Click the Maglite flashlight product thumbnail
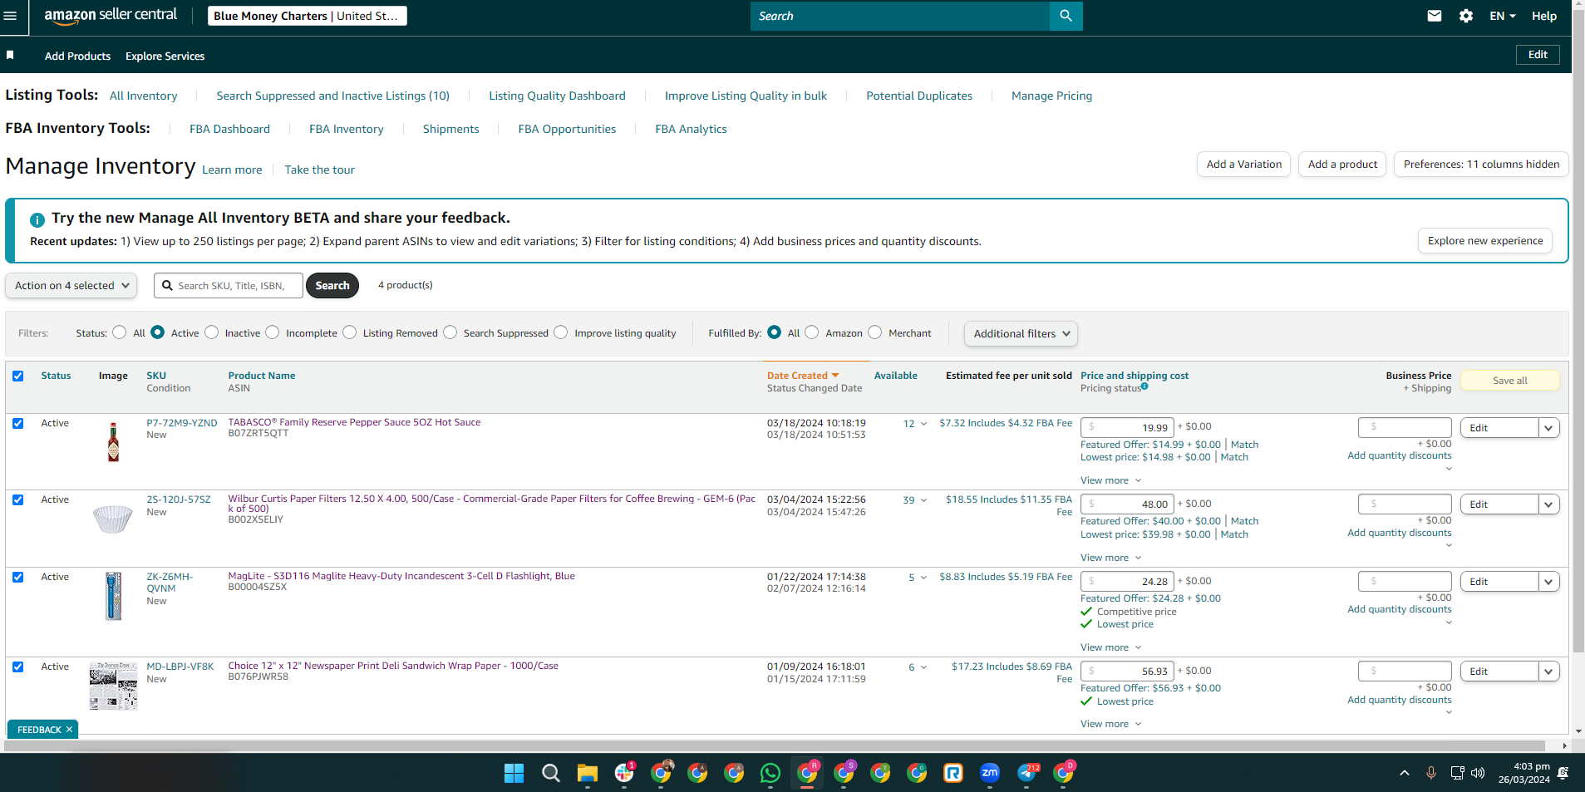The height and width of the screenshot is (792, 1585). [114, 596]
